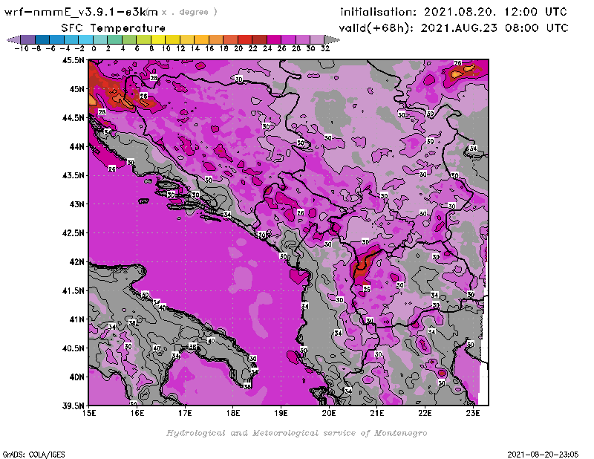Click Hydrological and Meteorological service of Montenegro caption
The width and height of the screenshot is (594, 459).
pyautogui.click(x=296, y=433)
